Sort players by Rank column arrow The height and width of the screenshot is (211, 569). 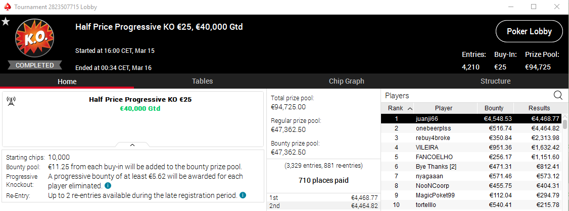[x=409, y=108]
